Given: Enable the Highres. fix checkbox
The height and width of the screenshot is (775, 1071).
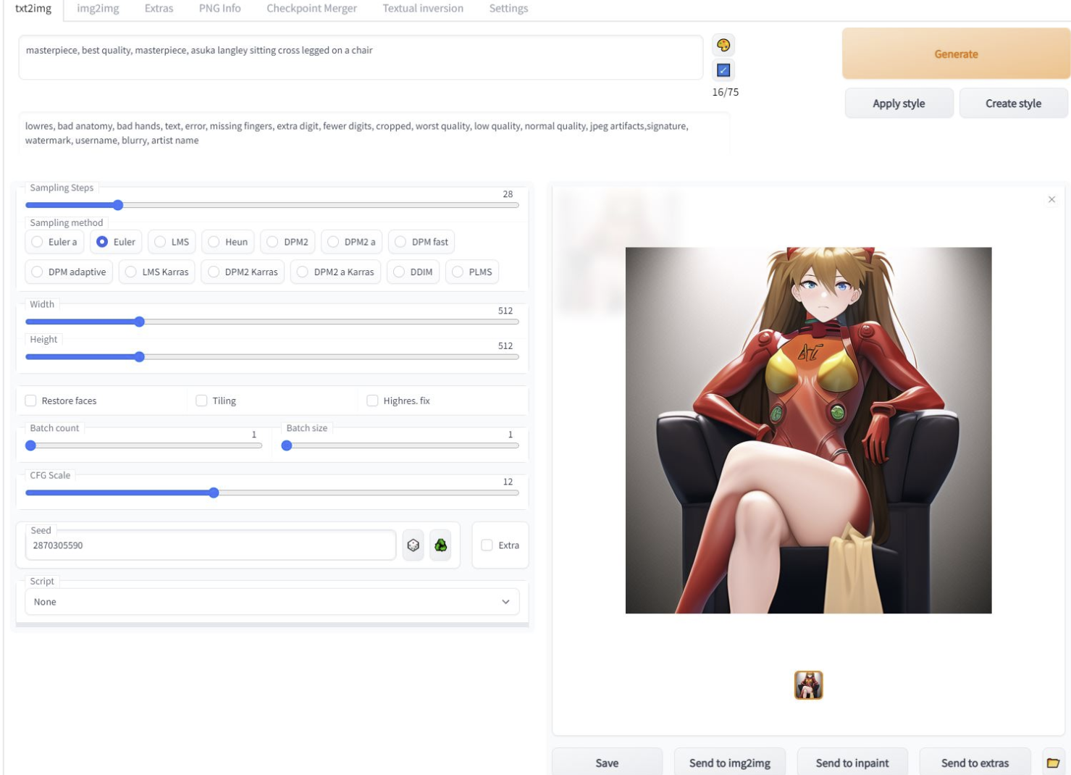Looking at the screenshot, I should click(373, 401).
